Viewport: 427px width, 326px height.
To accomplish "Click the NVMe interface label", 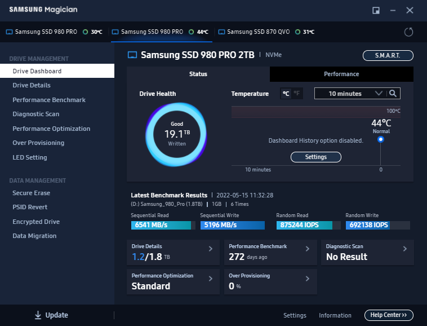I will tap(273, 55).
